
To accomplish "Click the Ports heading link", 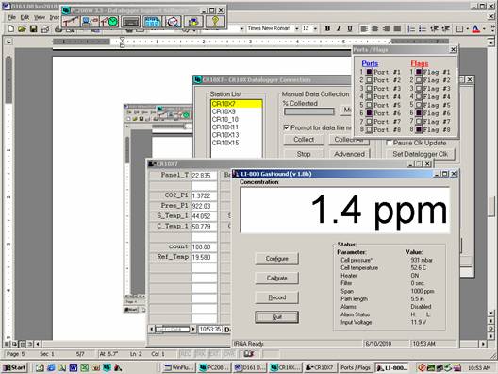I will pyautogui.click(x=370, y=63).
